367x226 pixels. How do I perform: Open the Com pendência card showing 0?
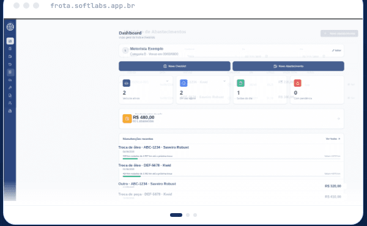point(317,90)
